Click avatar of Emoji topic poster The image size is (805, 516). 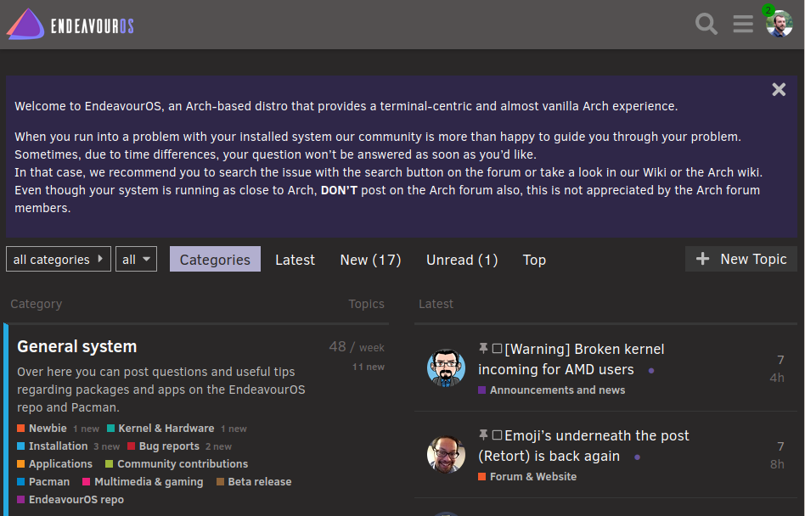coord(446,454)
